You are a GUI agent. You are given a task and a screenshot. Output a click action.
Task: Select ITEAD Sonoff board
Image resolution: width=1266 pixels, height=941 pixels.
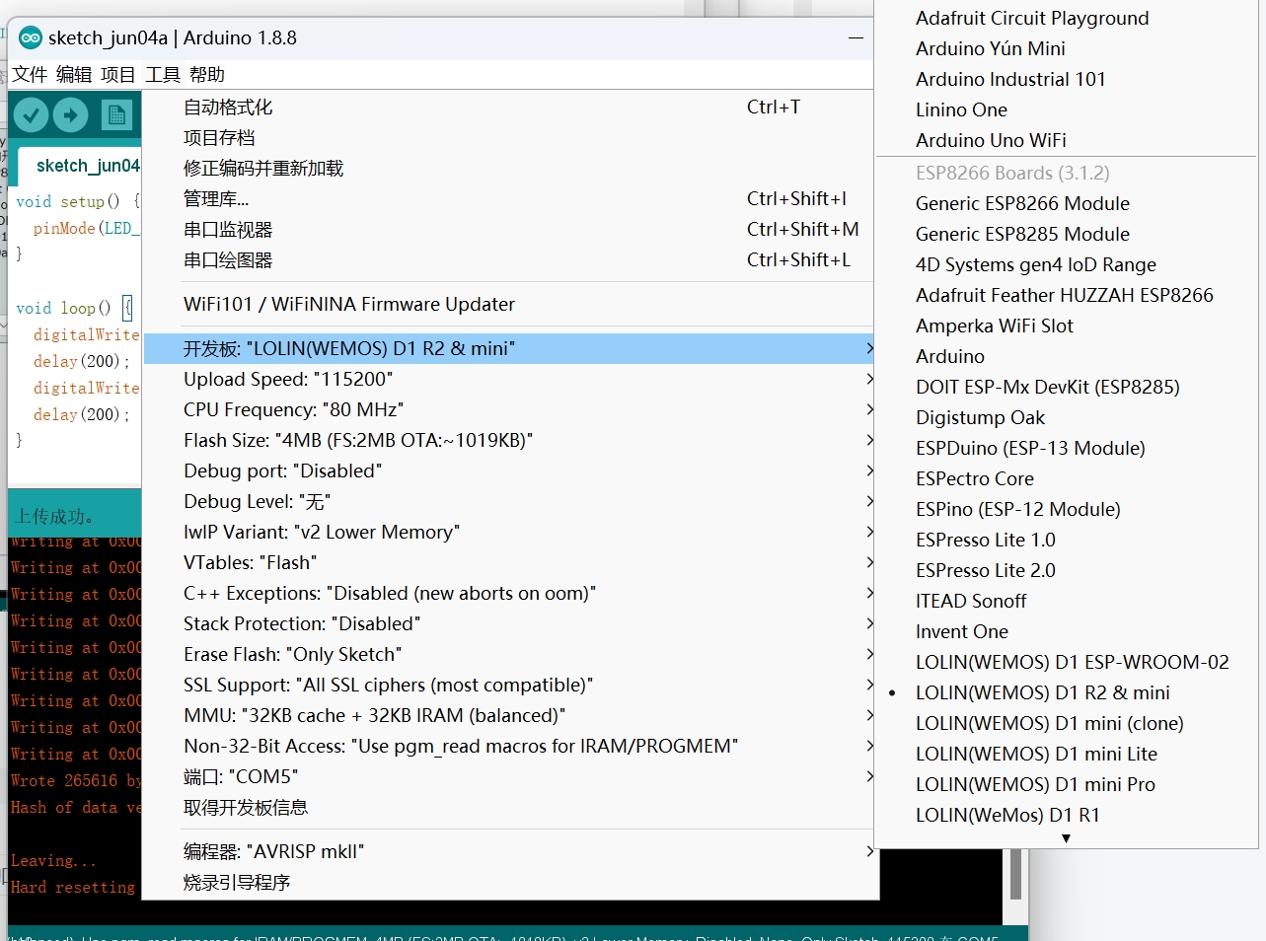pyautogui.click(x=1066, y=602)
